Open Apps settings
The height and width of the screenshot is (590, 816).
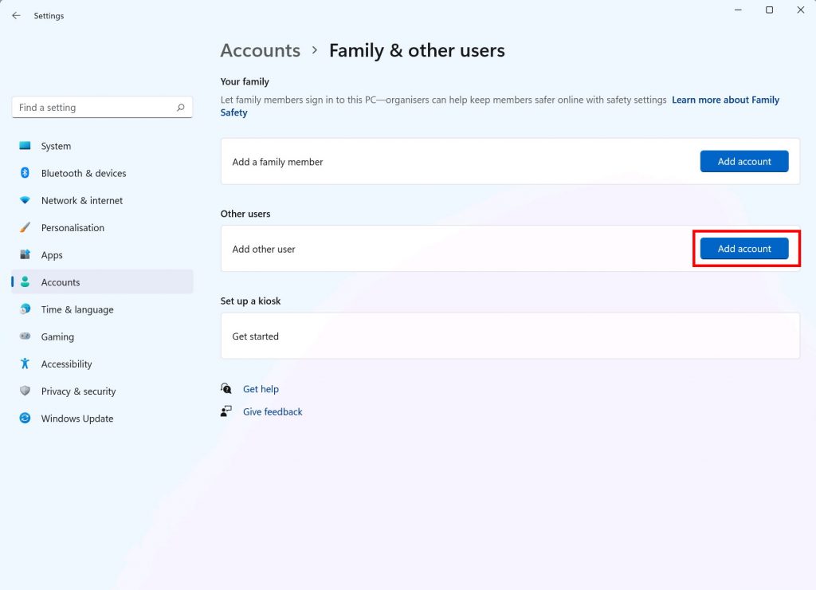pyautogui.click(x=53, y=254)
